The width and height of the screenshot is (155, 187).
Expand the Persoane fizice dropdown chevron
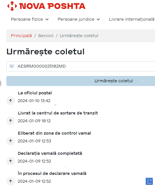coord(47,20)
